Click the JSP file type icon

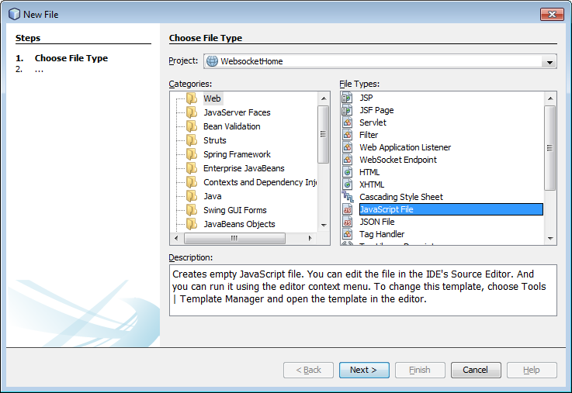pos(347,98)
